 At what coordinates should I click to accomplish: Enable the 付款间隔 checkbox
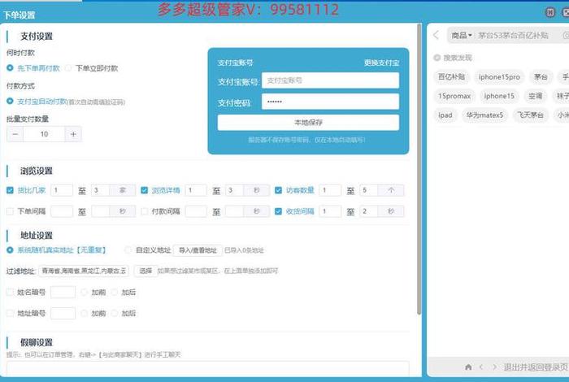pyautogui.click(x=145, y=211)
